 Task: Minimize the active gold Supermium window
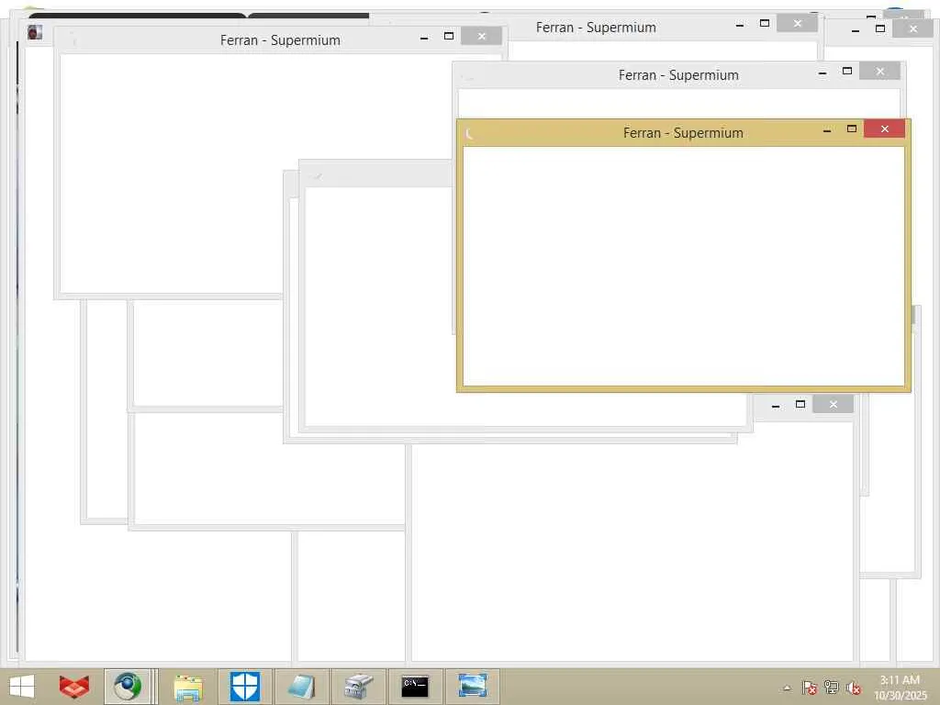(x=827, y=129)
